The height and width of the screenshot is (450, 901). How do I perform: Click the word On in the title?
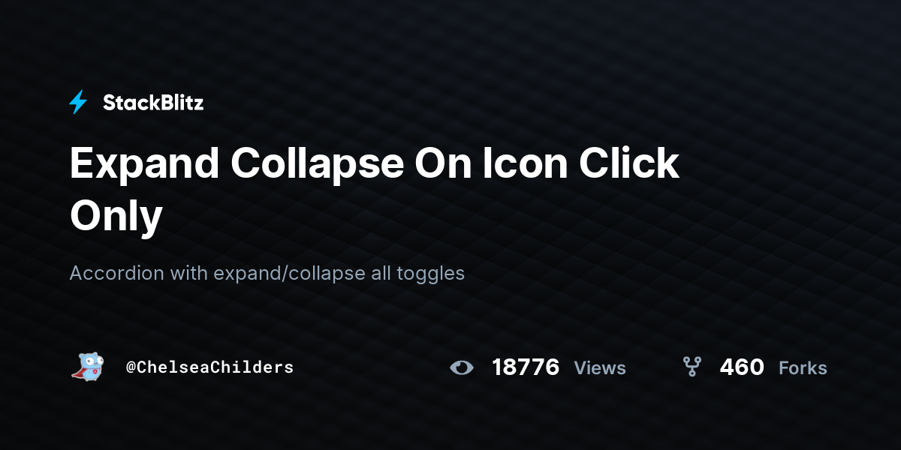438,163
